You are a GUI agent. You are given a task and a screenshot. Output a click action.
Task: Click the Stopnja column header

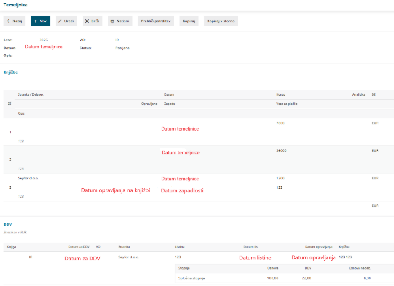184,268
